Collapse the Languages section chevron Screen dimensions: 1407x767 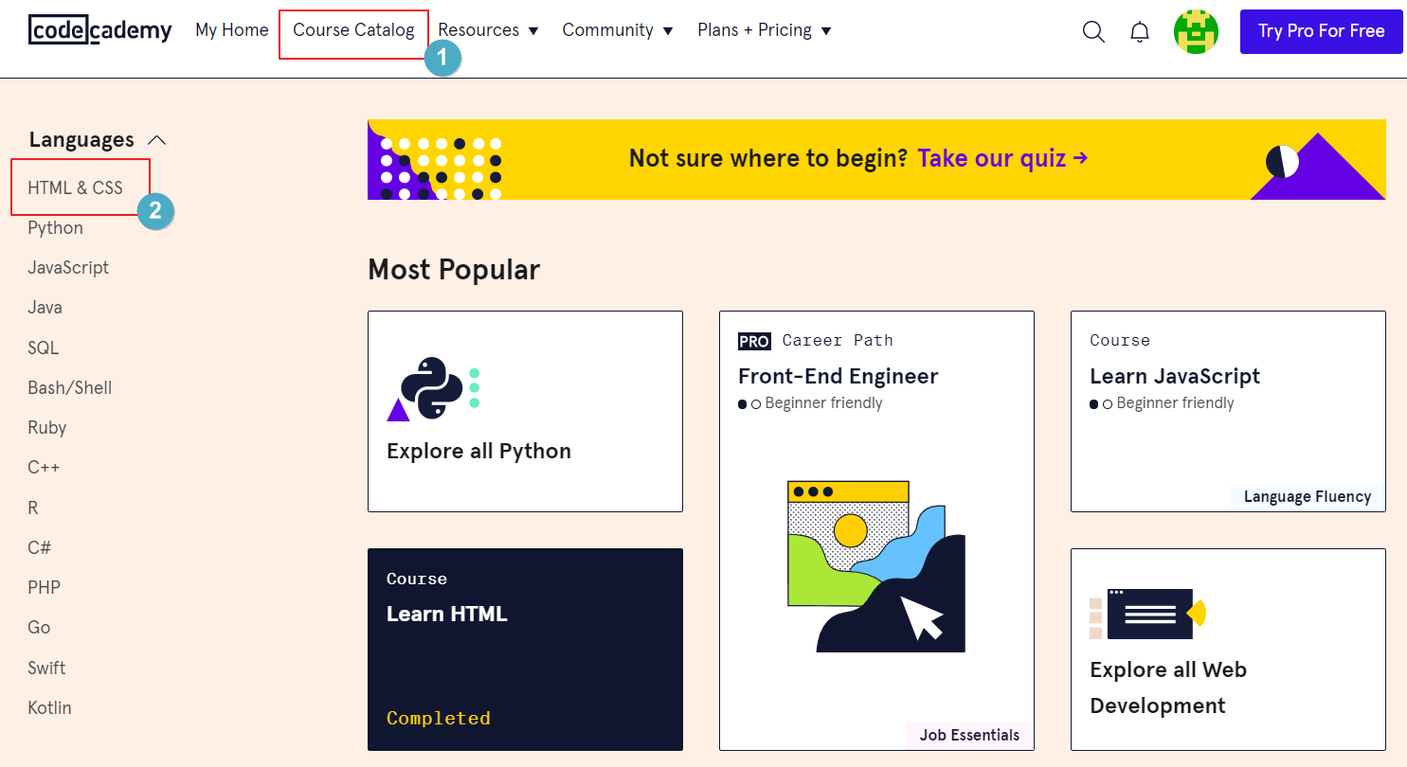pyautogui.click(x=157, y=140)
